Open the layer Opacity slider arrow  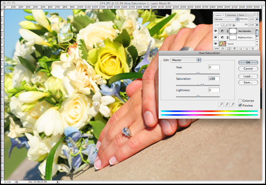pos(257,19)
